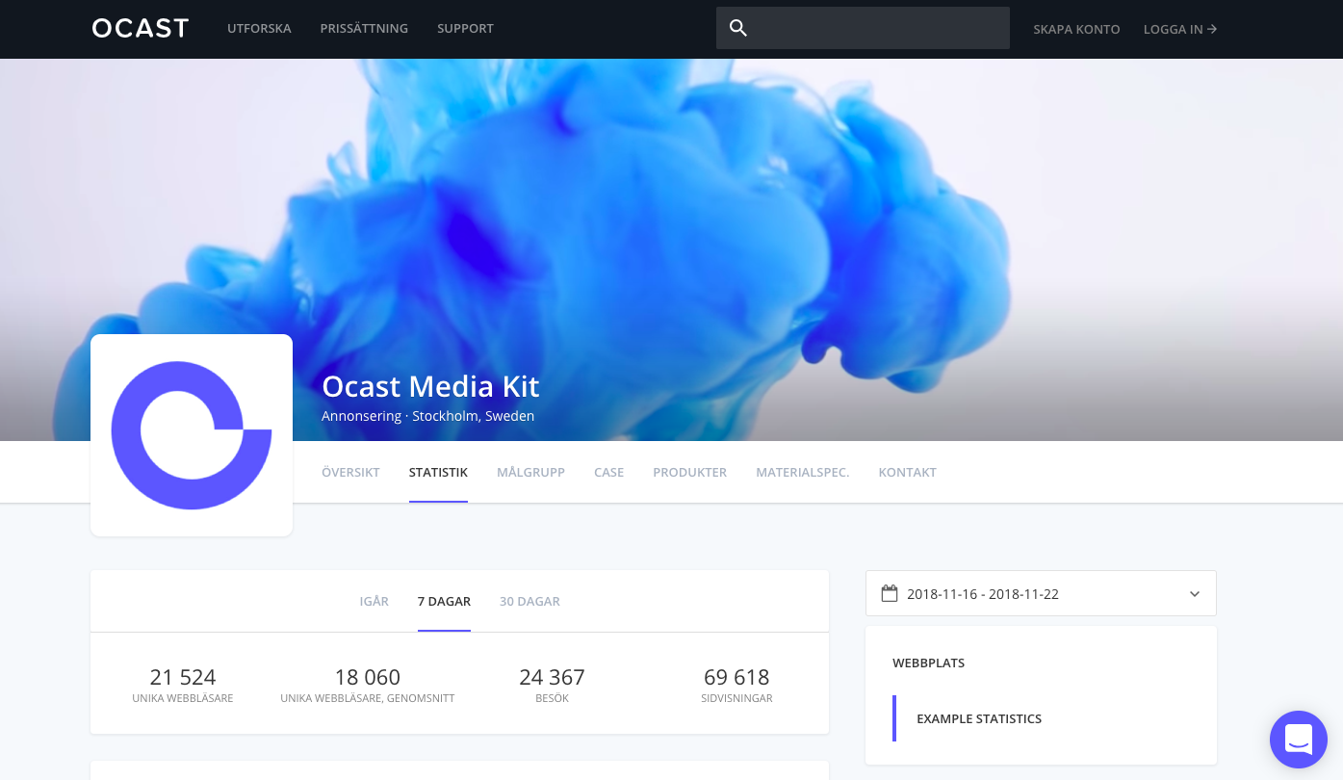Screen dimensions: 1343x780
Task: Focus the search input field
Action: [x=863, y=28]
